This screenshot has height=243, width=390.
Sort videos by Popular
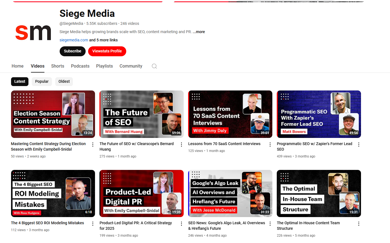(42, 82)
